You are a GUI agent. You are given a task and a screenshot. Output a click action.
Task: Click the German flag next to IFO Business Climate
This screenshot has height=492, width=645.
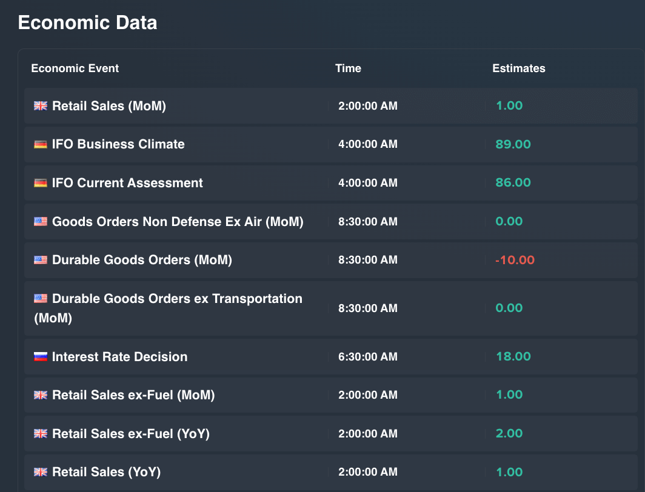[x=41, y=144]
